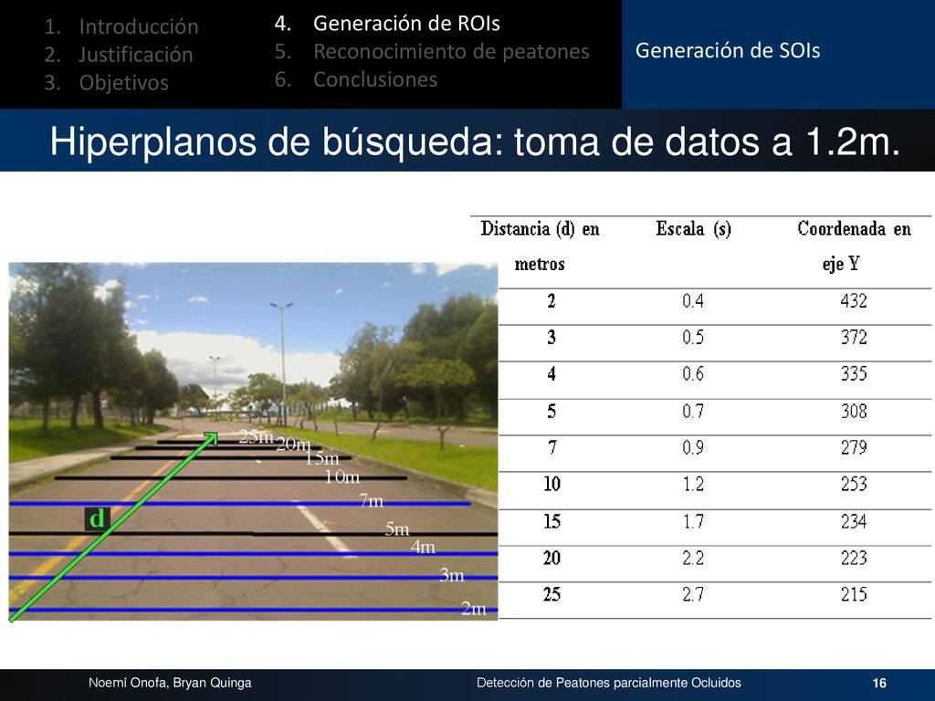
Task: Click the slide number 16
Action: point(879,683)
